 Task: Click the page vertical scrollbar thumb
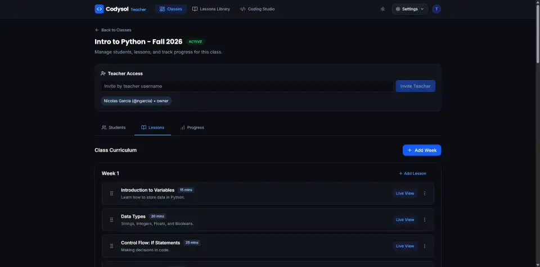538,33
